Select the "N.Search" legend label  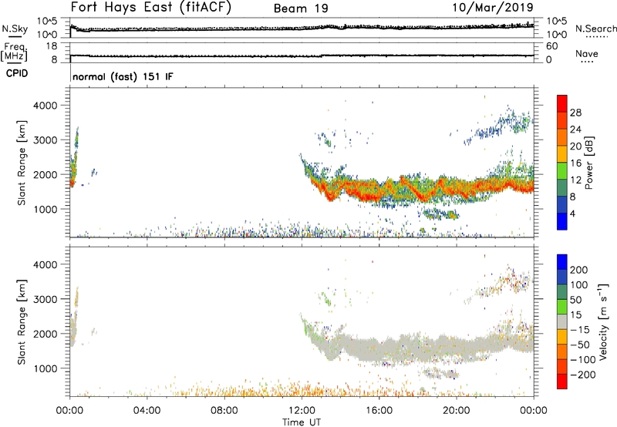click(x=595, y=29)
